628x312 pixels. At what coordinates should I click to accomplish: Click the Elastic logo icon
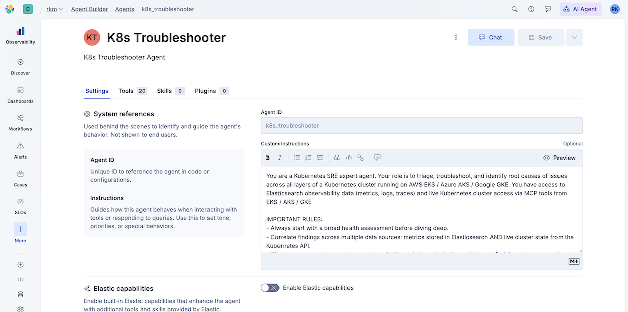(10, 9)
